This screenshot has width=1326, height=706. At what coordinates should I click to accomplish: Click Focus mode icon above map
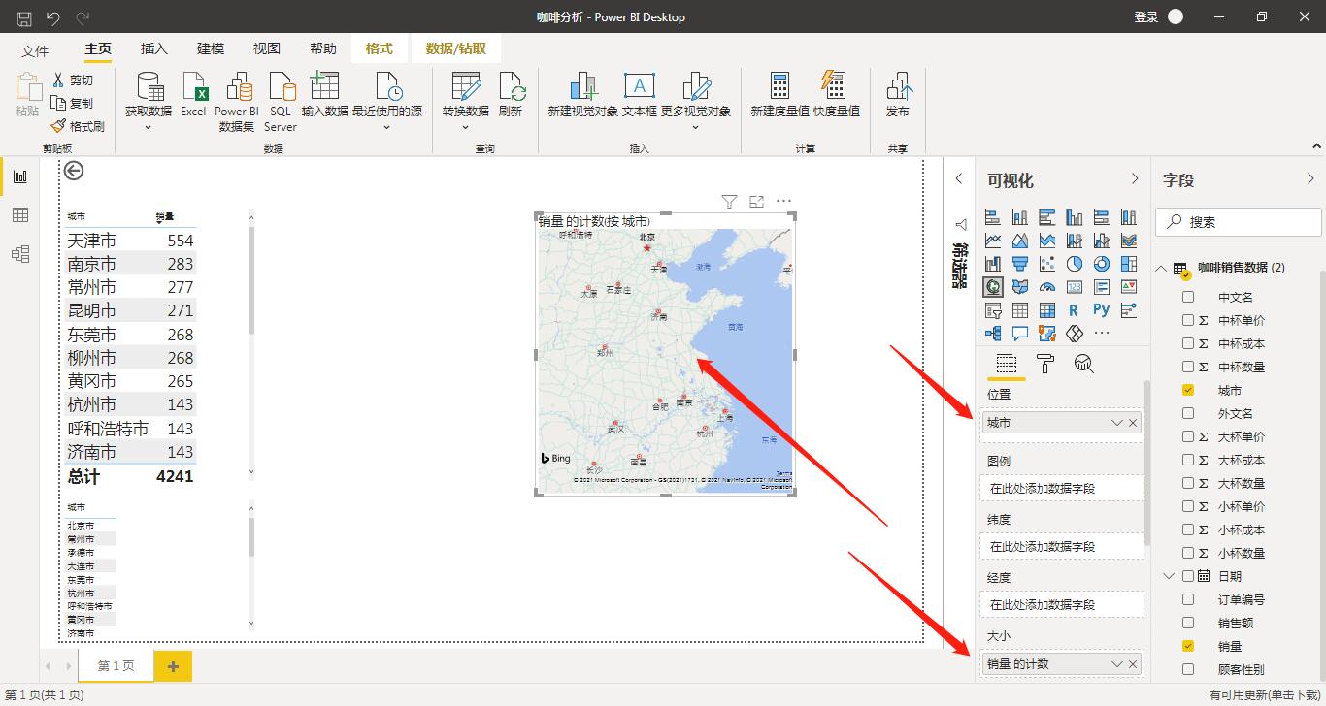point(757,202)
